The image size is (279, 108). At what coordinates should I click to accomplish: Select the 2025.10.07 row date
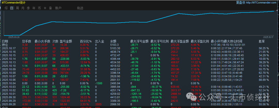click(x=9, y=76)
